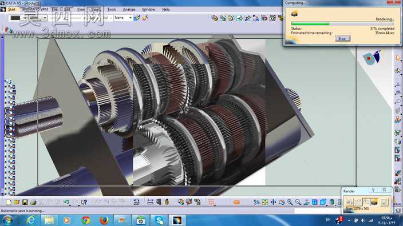Open the isometric view cube icon
This screenshot has height=226, width=403.
click(323, 202)
